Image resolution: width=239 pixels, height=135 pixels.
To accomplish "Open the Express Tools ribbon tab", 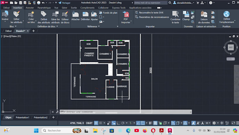I will pyautogui.click(x=119, y=8).
